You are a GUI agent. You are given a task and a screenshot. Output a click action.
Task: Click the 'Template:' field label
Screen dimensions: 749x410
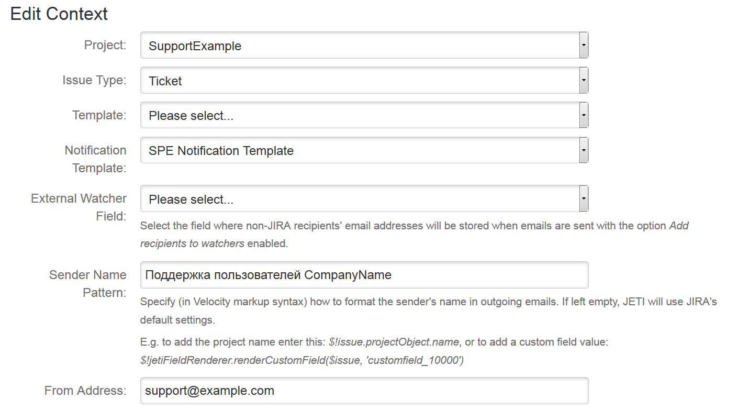(99, 115)
